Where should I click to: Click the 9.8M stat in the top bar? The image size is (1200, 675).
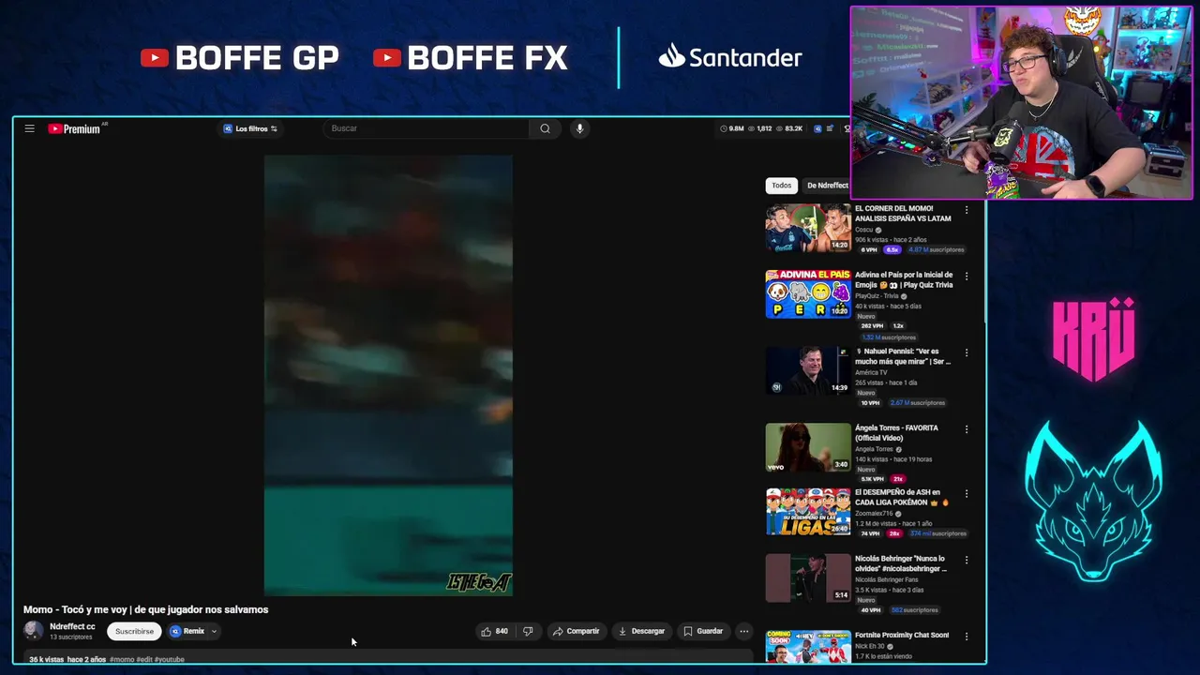732,128
